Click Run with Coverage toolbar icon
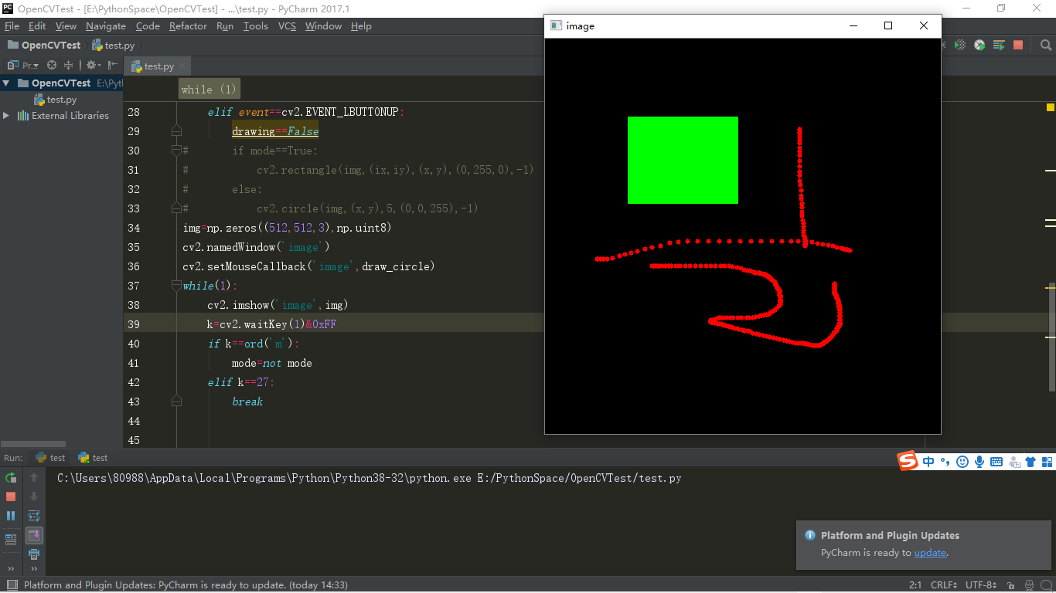The height and width of the screenshot is (593, 1056). pyautogui.click(x=960, y=46)
